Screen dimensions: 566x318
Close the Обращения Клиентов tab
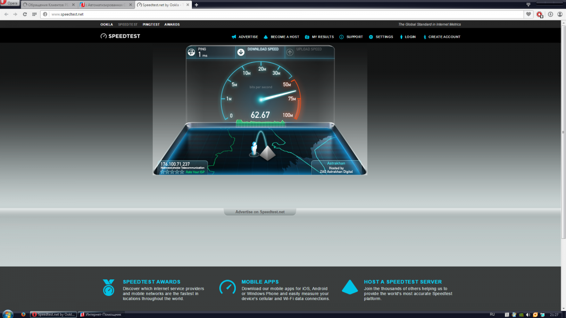[x=72, y=5]
